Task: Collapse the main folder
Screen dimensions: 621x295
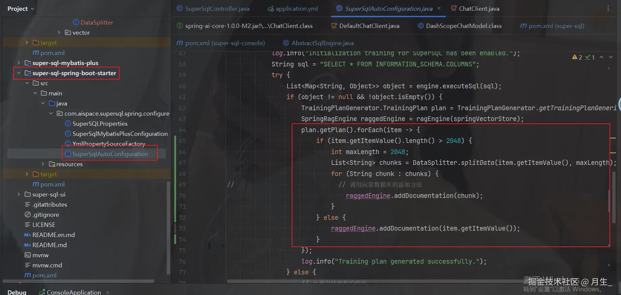Action: click(35, 93)
